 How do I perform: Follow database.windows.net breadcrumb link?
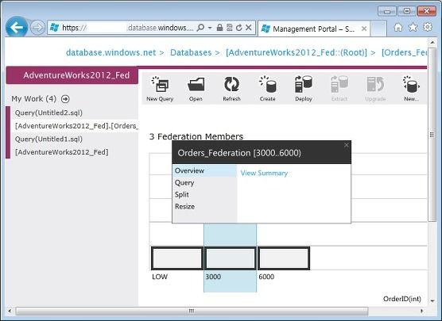111,52
